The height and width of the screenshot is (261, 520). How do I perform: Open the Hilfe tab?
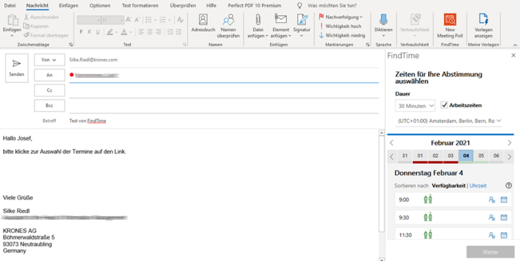click(x=211, y=6)
